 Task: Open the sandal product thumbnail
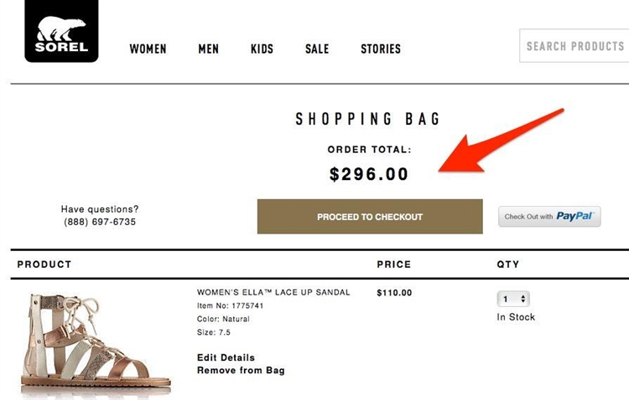pyautogui.click(x=96, y=344)
